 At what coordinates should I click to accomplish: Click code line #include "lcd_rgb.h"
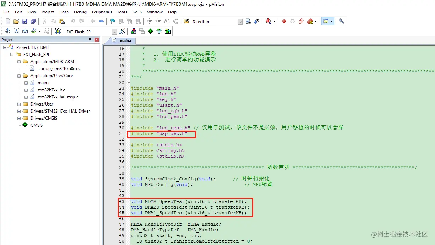click(x=160, y=111)
